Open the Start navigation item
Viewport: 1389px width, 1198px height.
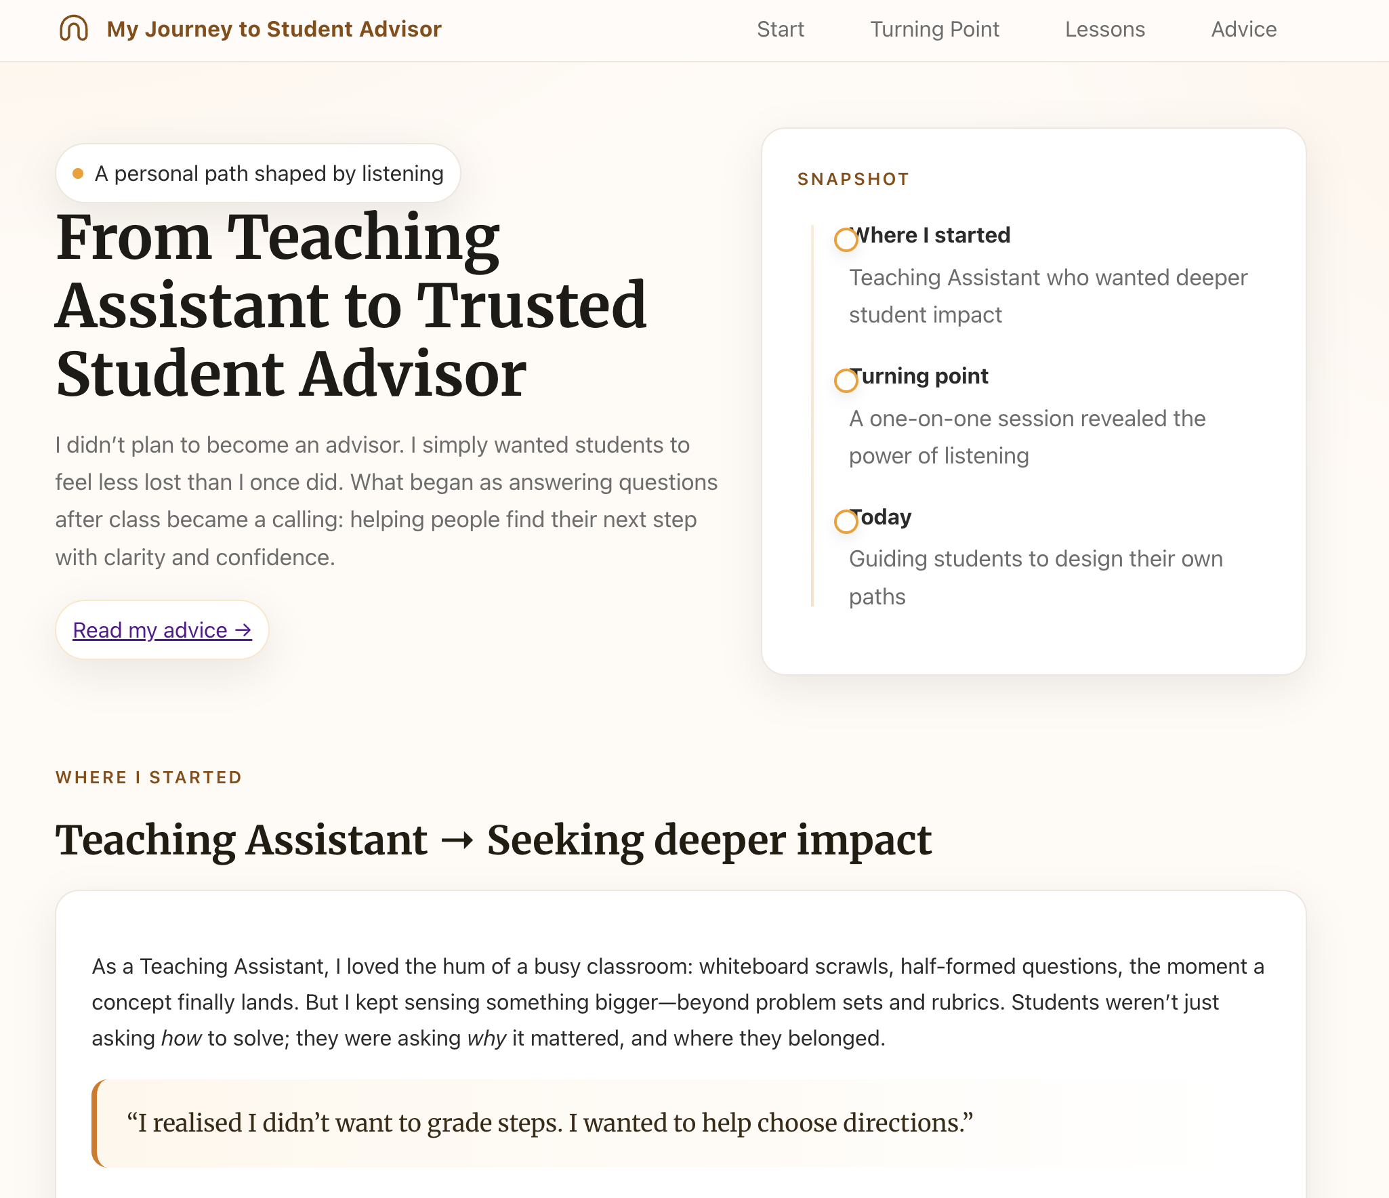click(780, 30)
